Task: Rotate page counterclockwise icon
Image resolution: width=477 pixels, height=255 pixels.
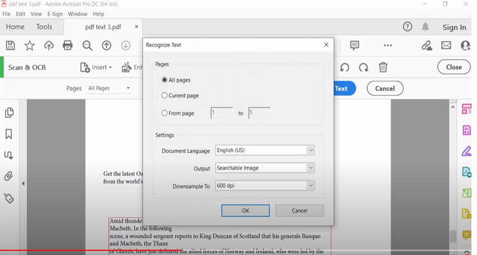Action: (x=345, y=67)
